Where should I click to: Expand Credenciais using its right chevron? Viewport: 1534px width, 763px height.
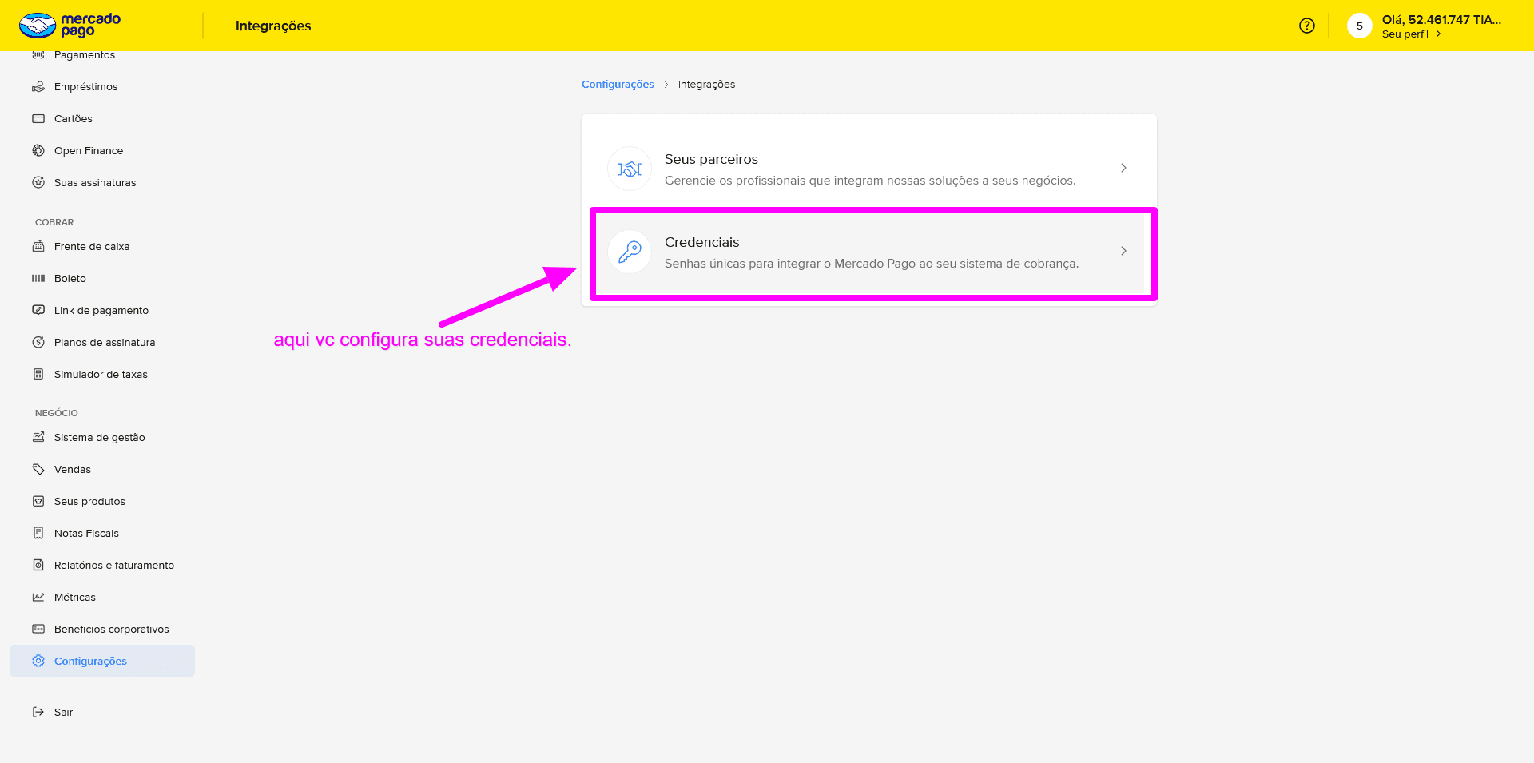[1123, 251]
